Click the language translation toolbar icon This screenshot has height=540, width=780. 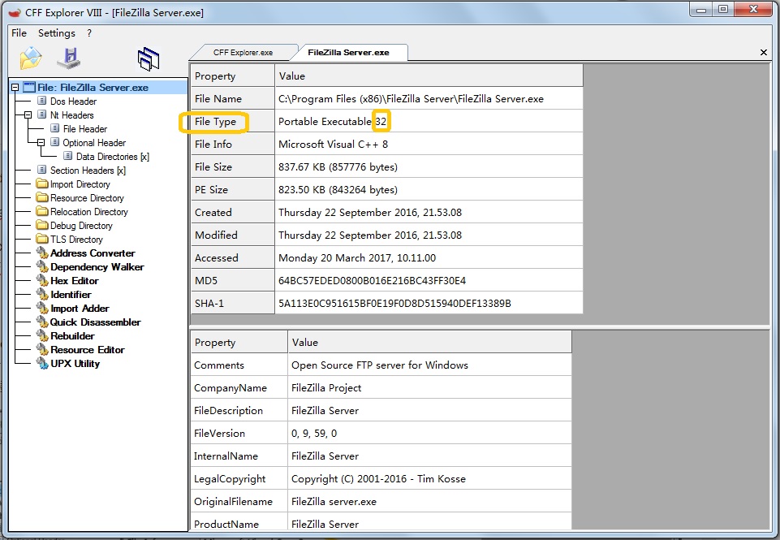(x=149, y=58)
